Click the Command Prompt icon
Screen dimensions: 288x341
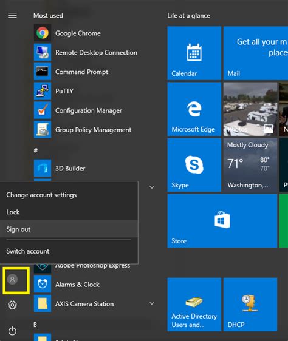[43, 72]
